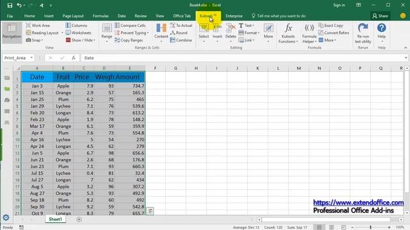Collapse the ribbon with the chevron
Image resolution: width=410 pixels, height=230 pixels.
pos(406,48)
